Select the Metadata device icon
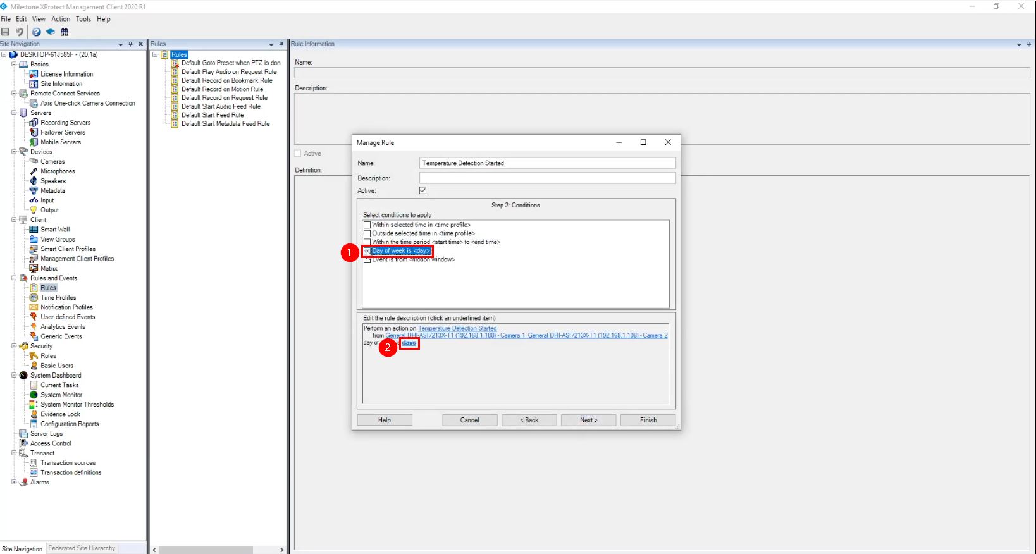Image resolution: width=1036 pixels, height=554 pixels. tap(34, 190)
